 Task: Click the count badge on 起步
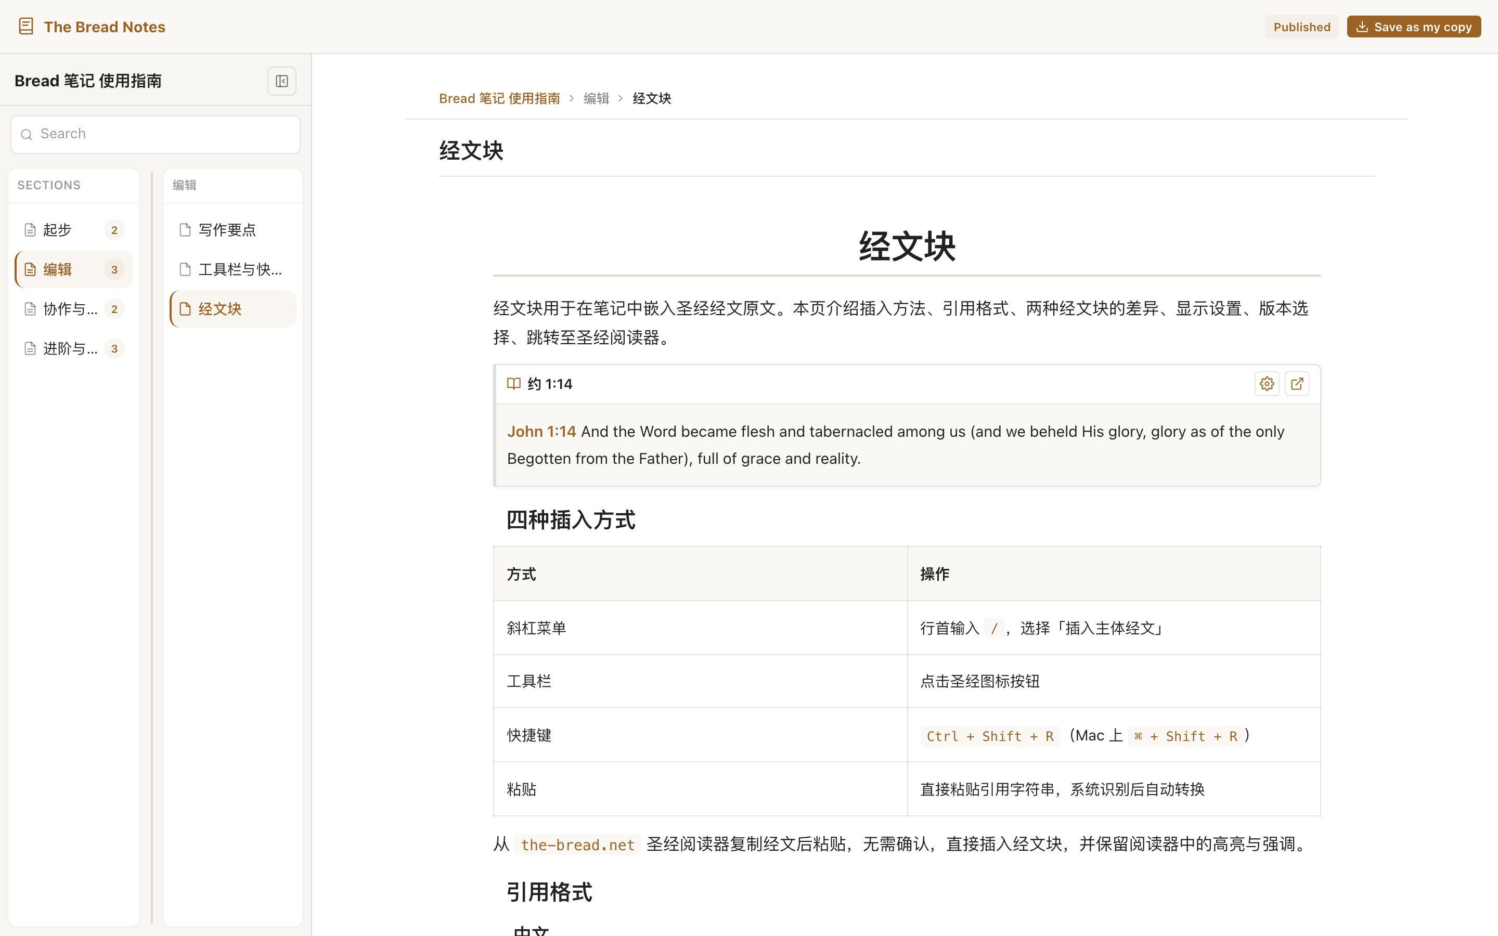114,230
